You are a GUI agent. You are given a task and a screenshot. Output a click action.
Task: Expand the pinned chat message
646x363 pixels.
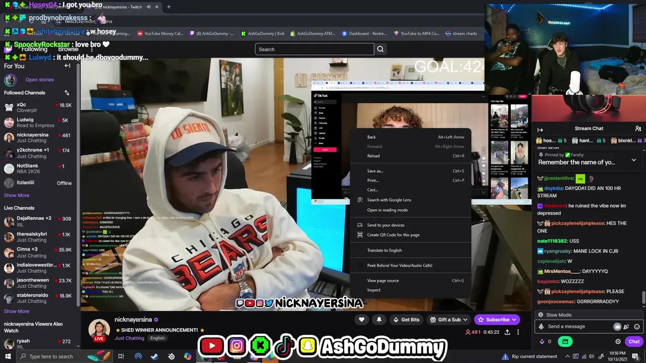click(x=634, y=160)
